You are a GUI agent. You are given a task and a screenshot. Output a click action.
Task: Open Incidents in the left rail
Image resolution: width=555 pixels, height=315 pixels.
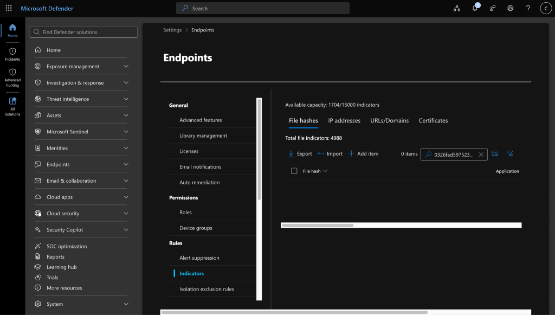tap(12, 54)
